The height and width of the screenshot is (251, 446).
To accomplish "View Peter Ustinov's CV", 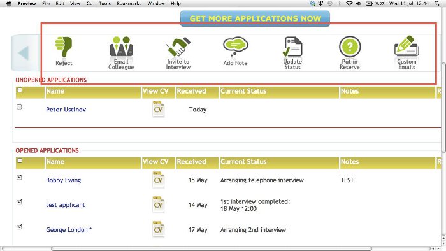I will (159, 109).
